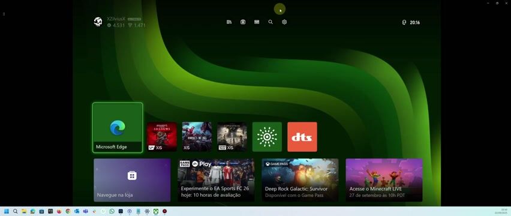Open the Microsoft Store icon in top bar
511x216 pixels.
coord(243,22)
